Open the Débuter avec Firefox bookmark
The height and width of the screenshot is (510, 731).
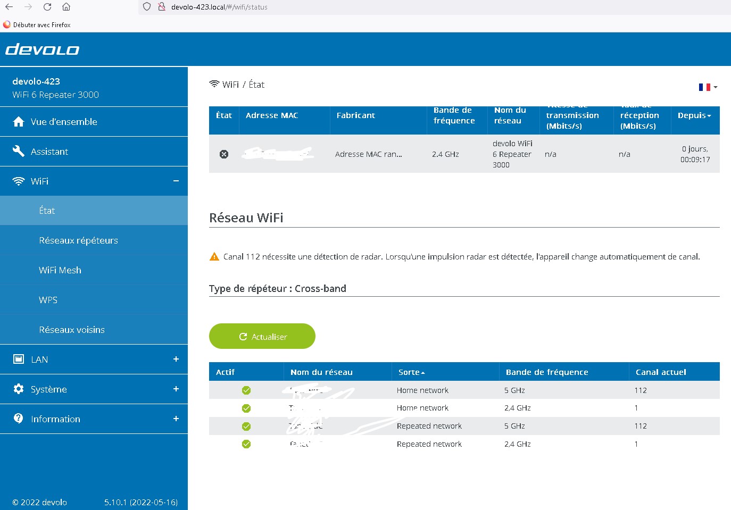coord(37,24)
